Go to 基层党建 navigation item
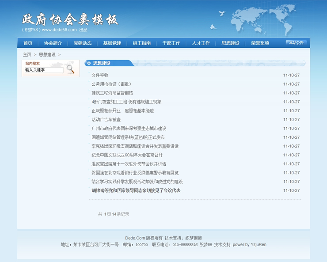The height and width of the screenshot is (262, 327). (x=112, y=43)
